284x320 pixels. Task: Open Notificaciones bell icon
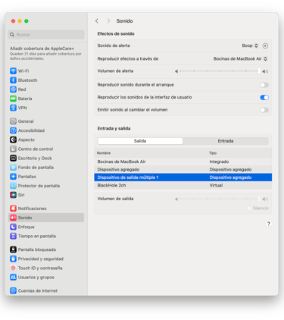(13, 209)
